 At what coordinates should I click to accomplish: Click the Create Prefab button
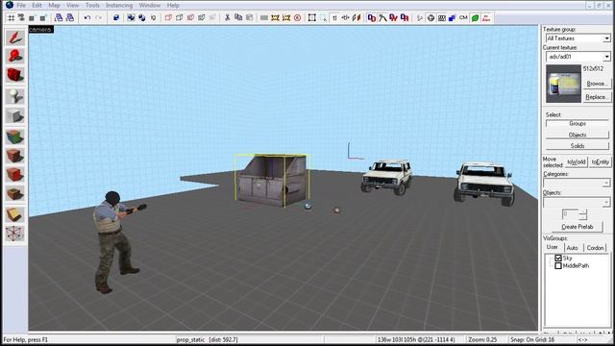[x=577, y=227]
